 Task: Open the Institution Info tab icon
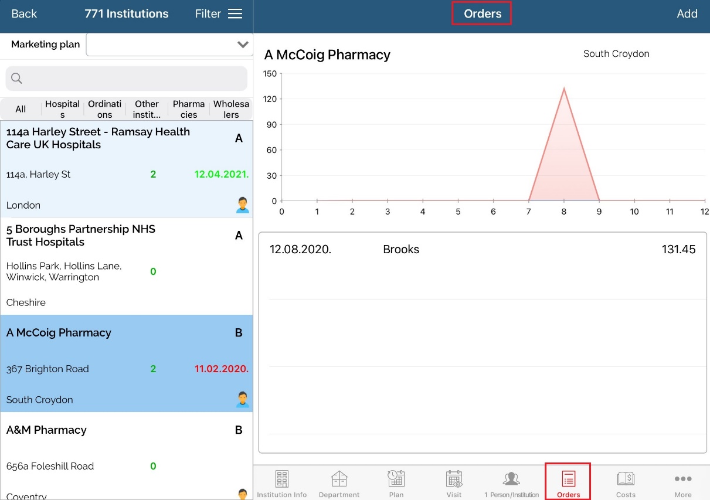pos(282,479)
